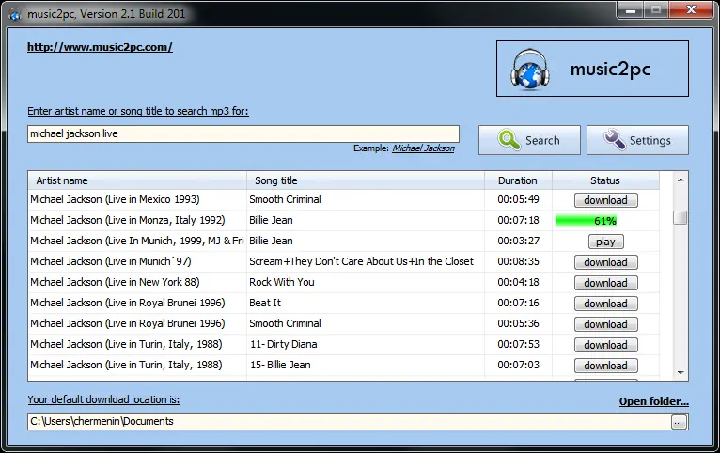
Task: Click the search text field
Action: click(x=243, y=133)
